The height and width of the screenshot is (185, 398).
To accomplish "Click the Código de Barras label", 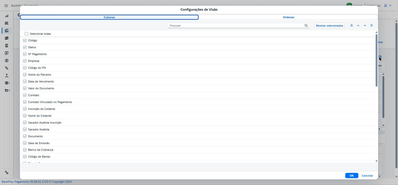I will (39, 157).
